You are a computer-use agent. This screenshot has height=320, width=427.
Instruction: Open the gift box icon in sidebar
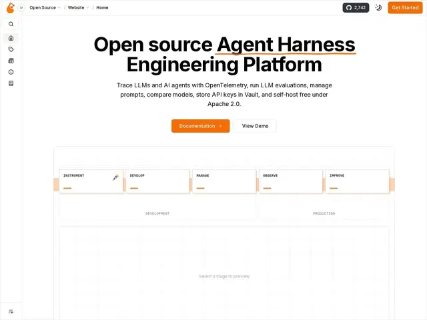coord(11,61)
